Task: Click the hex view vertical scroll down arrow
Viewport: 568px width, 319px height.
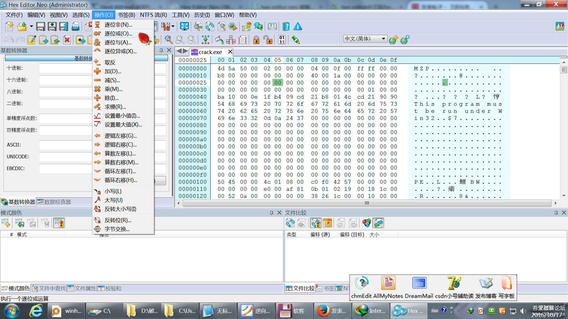Action: point(564,196)
